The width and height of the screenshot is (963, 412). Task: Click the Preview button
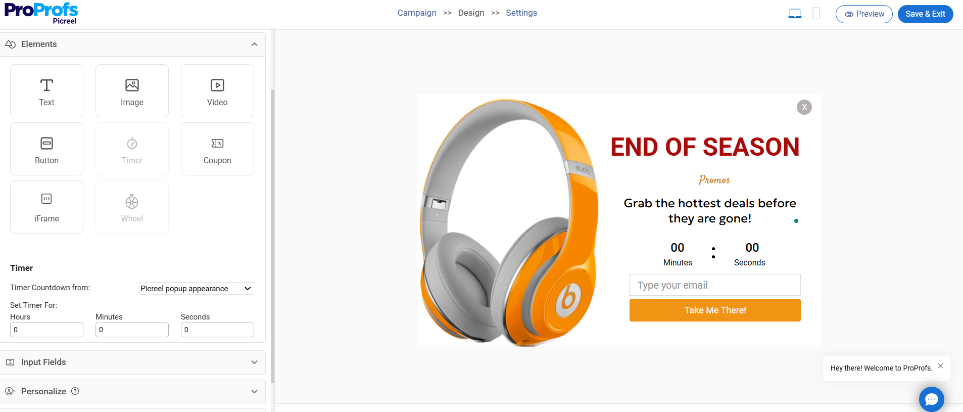864,14
